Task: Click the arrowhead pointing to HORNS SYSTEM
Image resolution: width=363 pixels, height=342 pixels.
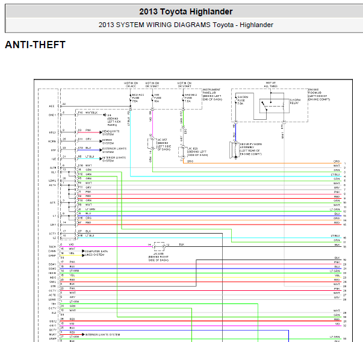Action: [x=101, y=141]
